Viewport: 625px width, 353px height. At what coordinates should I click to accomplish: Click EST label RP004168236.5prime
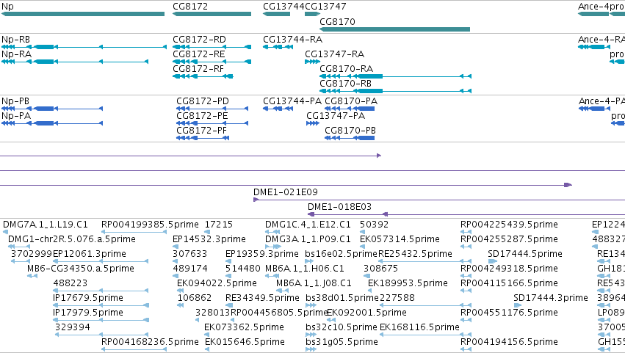[150, 343]
